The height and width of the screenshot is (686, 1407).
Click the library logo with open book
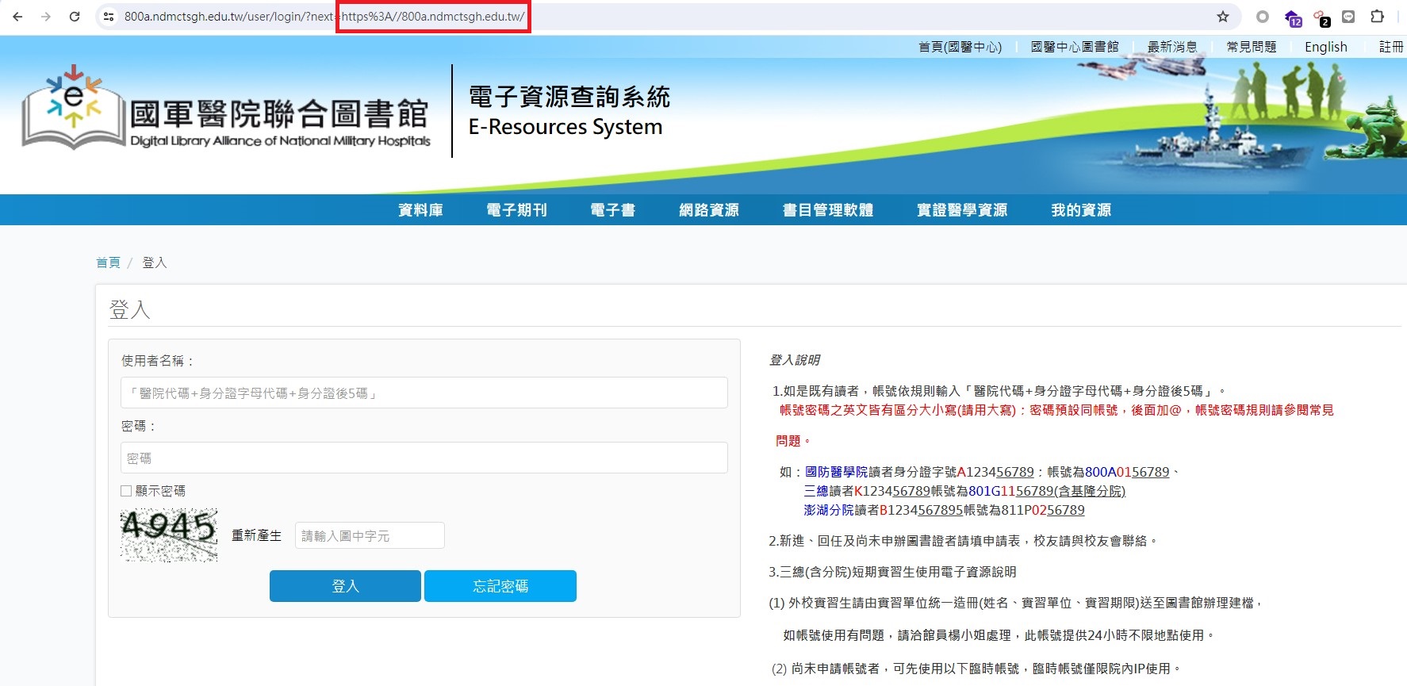(226, 108)
